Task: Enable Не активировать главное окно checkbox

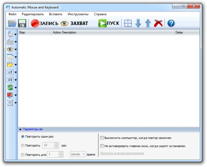Action: coord(102,146)
